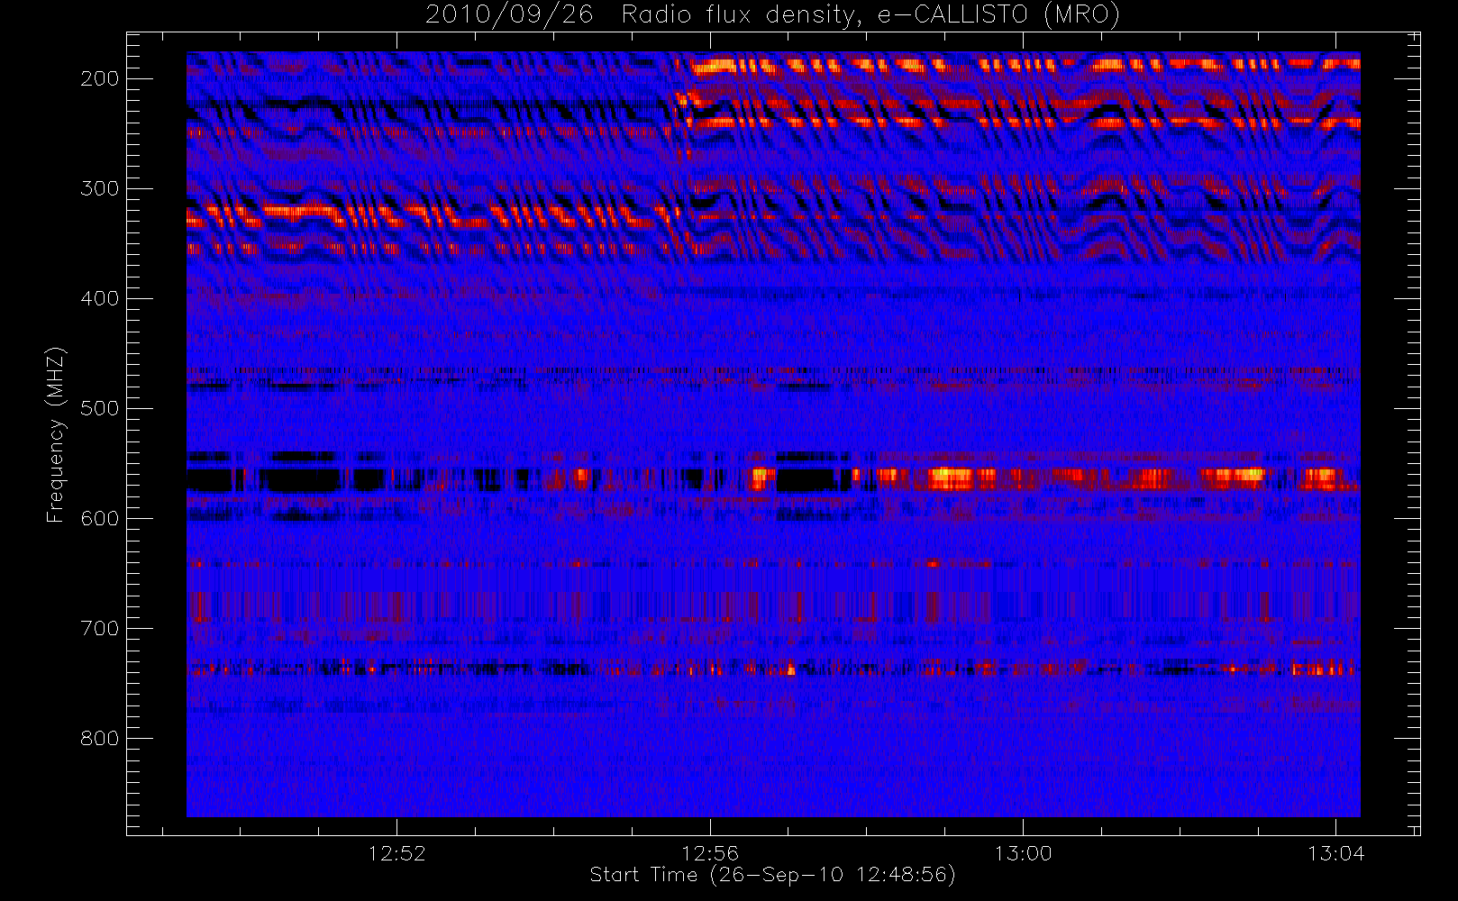The image size is (1458, 901).
Task: Click the 600 frequency tick label
Action: pyautogui.click(x=100, y=518)
